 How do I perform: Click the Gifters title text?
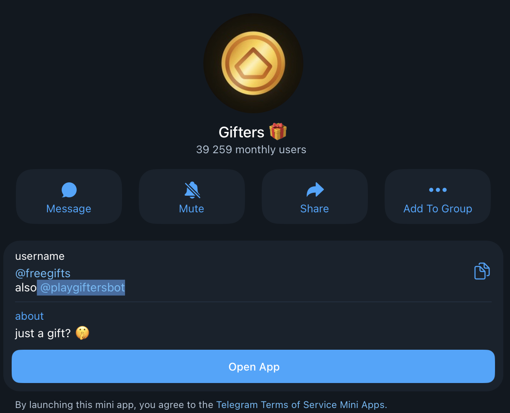pos(241,132)
